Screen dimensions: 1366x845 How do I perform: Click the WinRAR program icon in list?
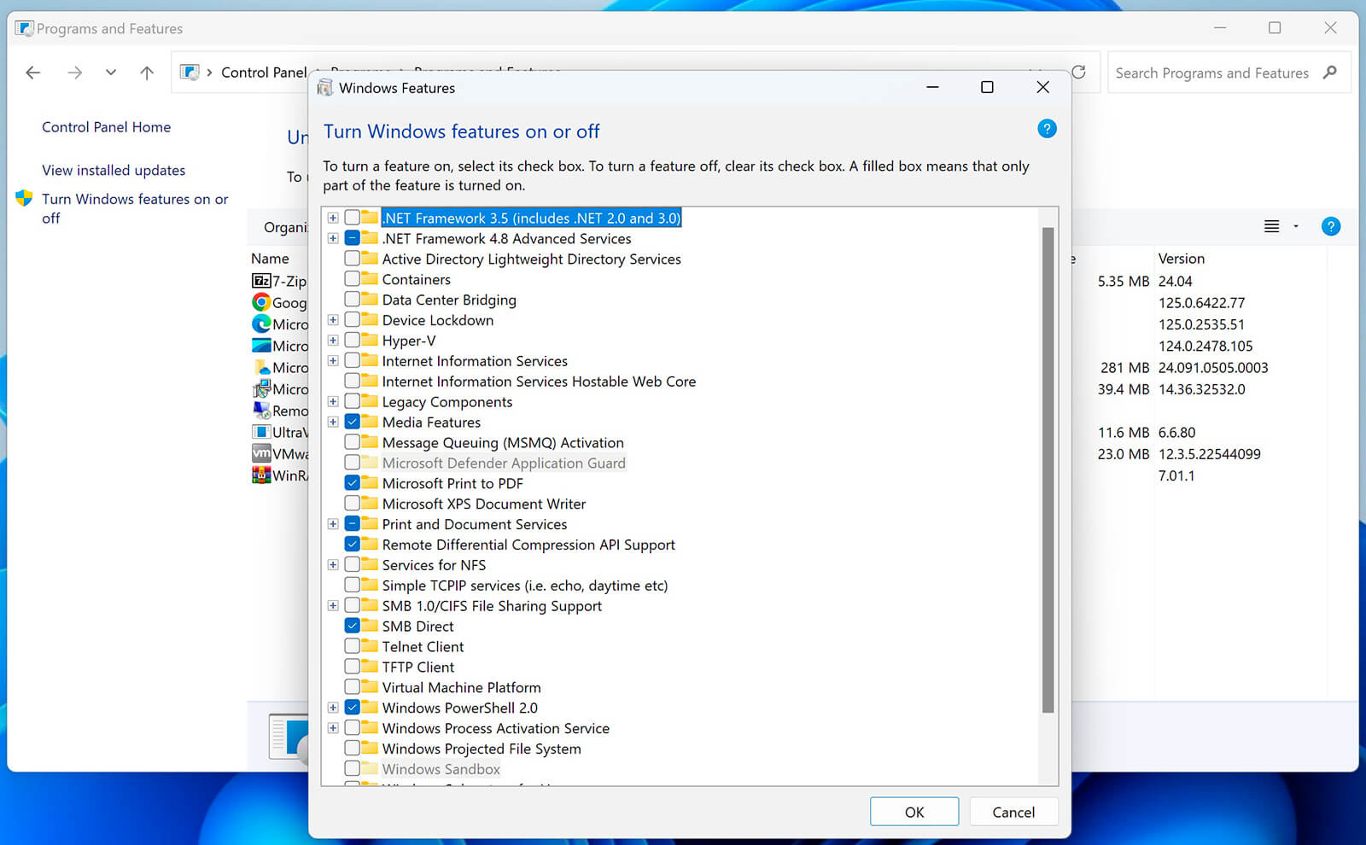click(261, 475)
